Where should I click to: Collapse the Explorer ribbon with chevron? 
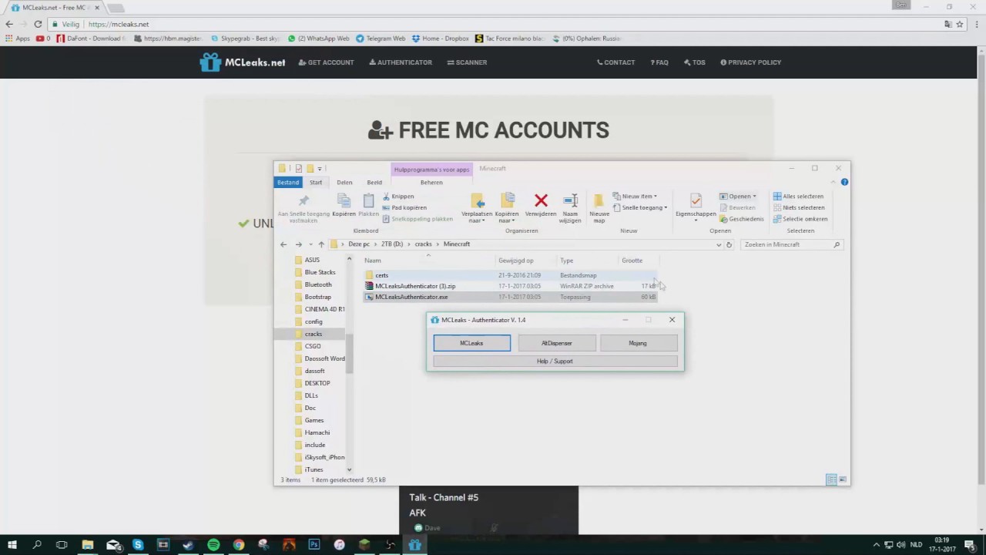click(x=834, y=183)
